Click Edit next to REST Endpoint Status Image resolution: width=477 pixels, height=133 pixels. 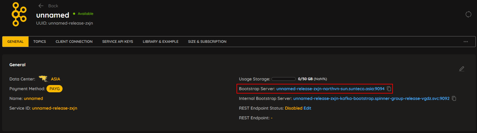[307, 108]
